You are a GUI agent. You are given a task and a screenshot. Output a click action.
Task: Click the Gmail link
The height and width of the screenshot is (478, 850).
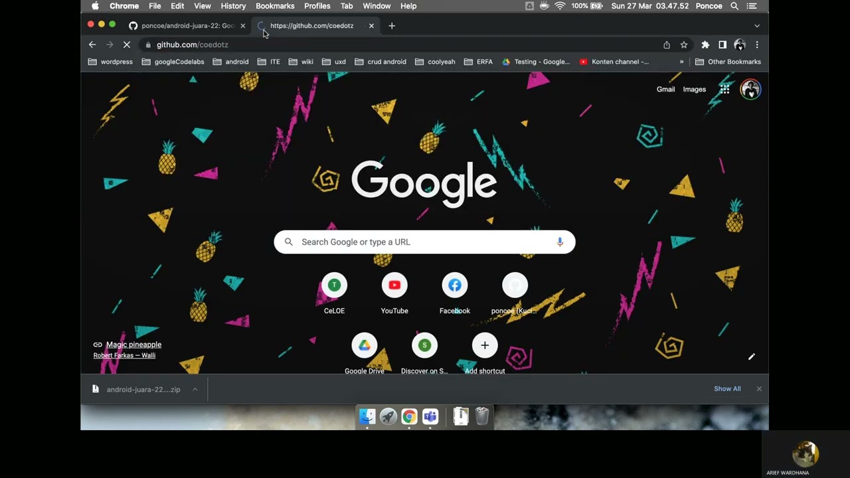tap(665, 89)
